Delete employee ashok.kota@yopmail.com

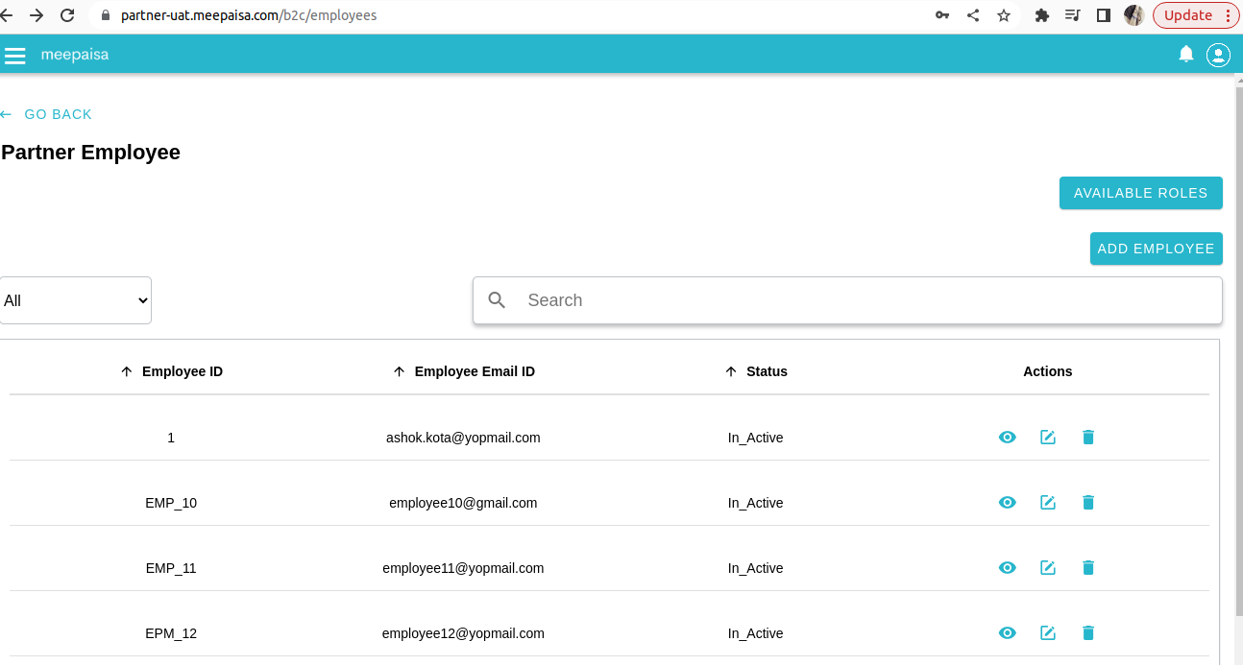(1088, 438)
